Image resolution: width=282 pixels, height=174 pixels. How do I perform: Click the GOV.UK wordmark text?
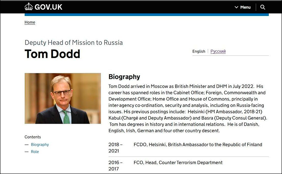pyautogui.click(x=48, y=7)
